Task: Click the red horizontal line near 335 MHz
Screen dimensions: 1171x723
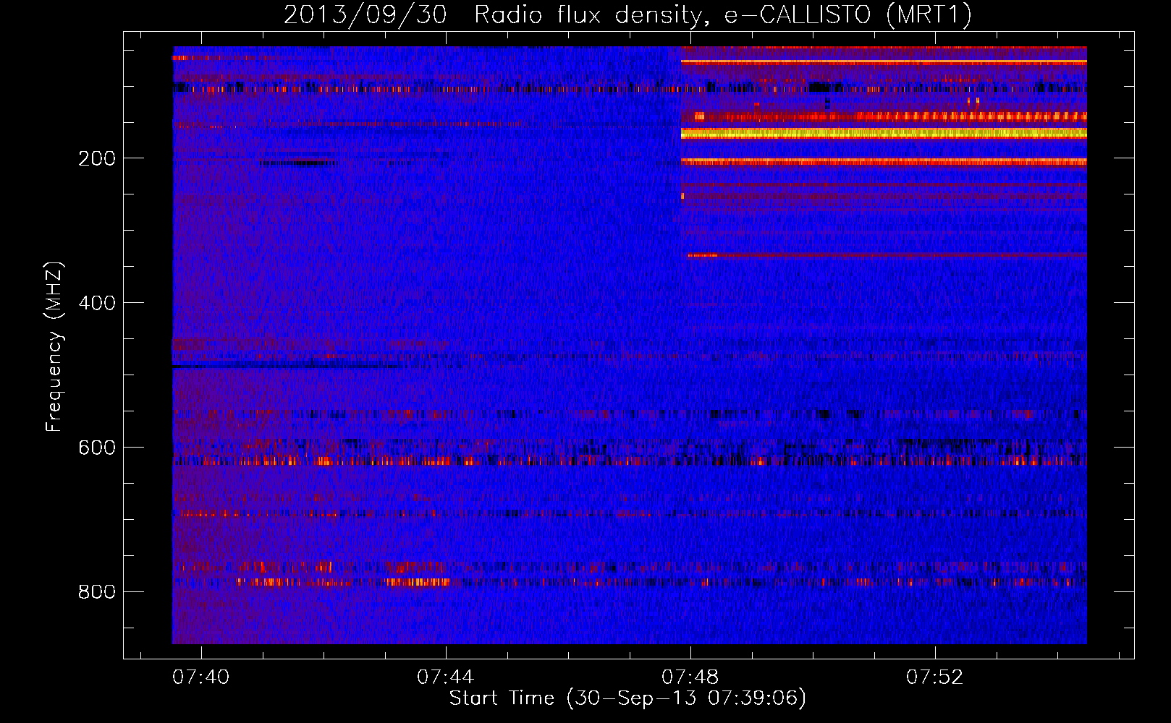Action: tap(887, 255)
